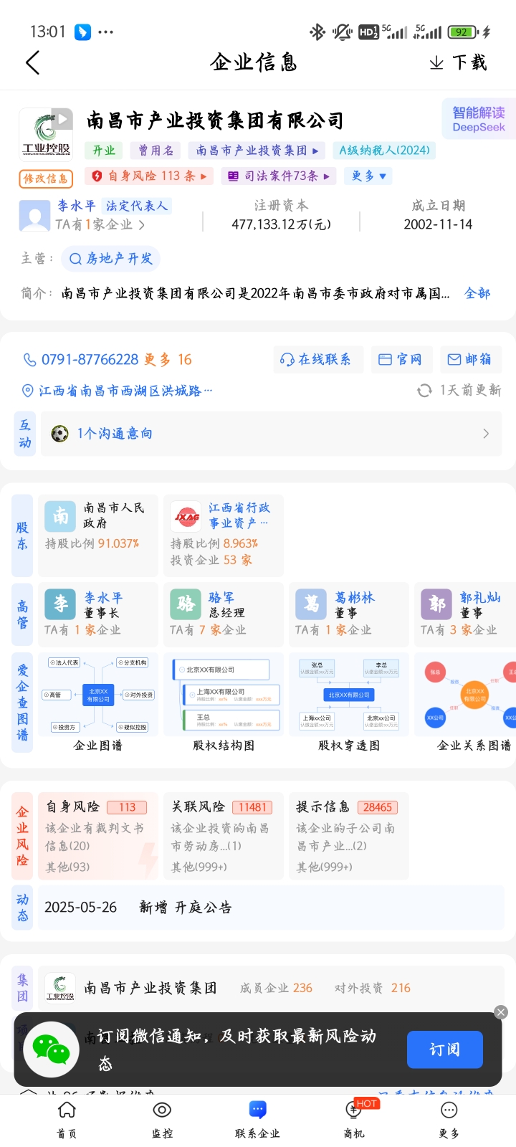Screen dimensions: 516x1147
Task: Tap the 动态 side label
Action: pyautogui.click(x=22, y=908)
